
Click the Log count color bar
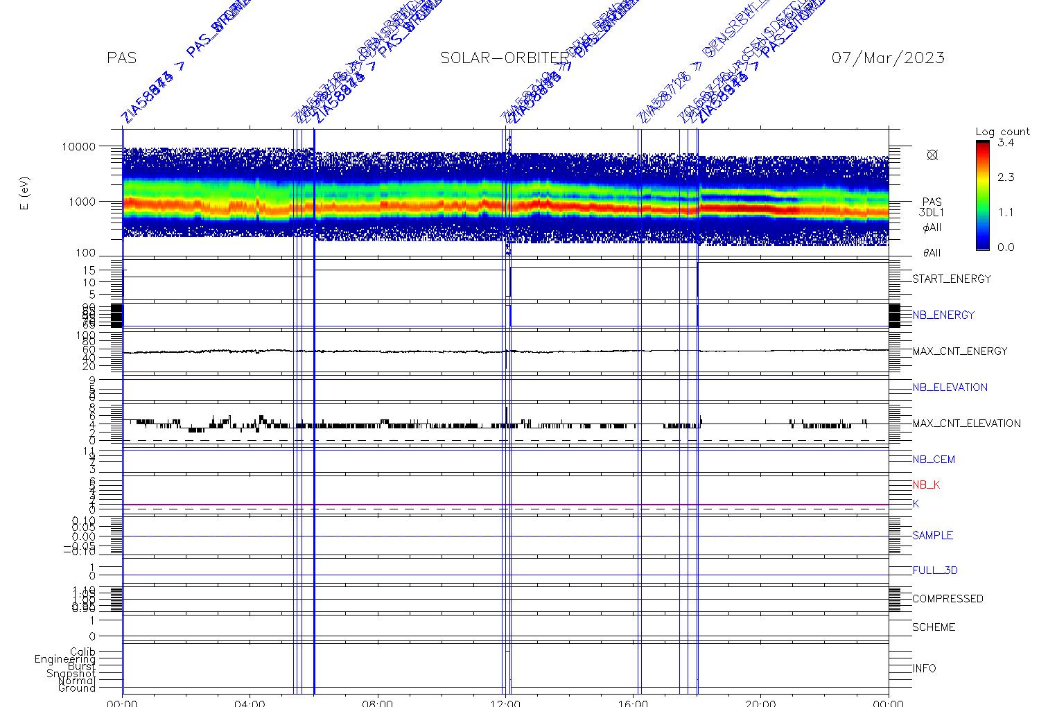click(x=982, y=195)
